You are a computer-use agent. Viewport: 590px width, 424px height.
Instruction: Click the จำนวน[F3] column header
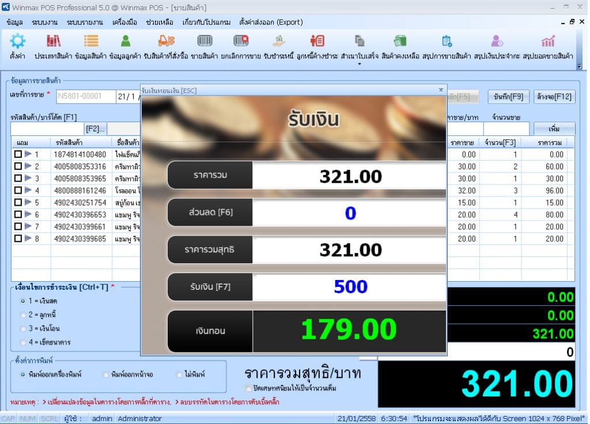(x=500, y=143)
